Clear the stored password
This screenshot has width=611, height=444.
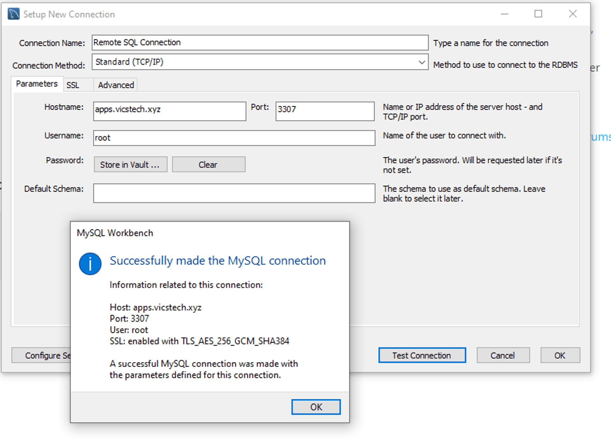pos(208,165)
